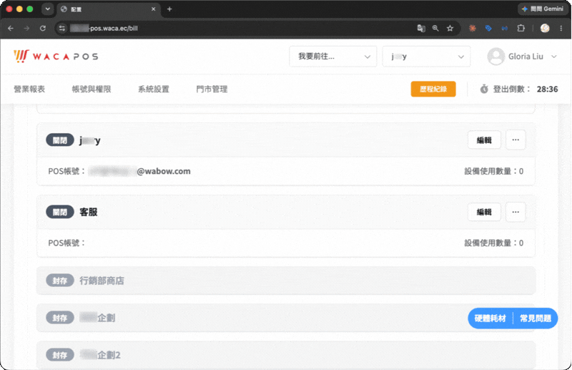Open a new browser tab
Viewport: 572px width, 370px height.
[169, 9]
